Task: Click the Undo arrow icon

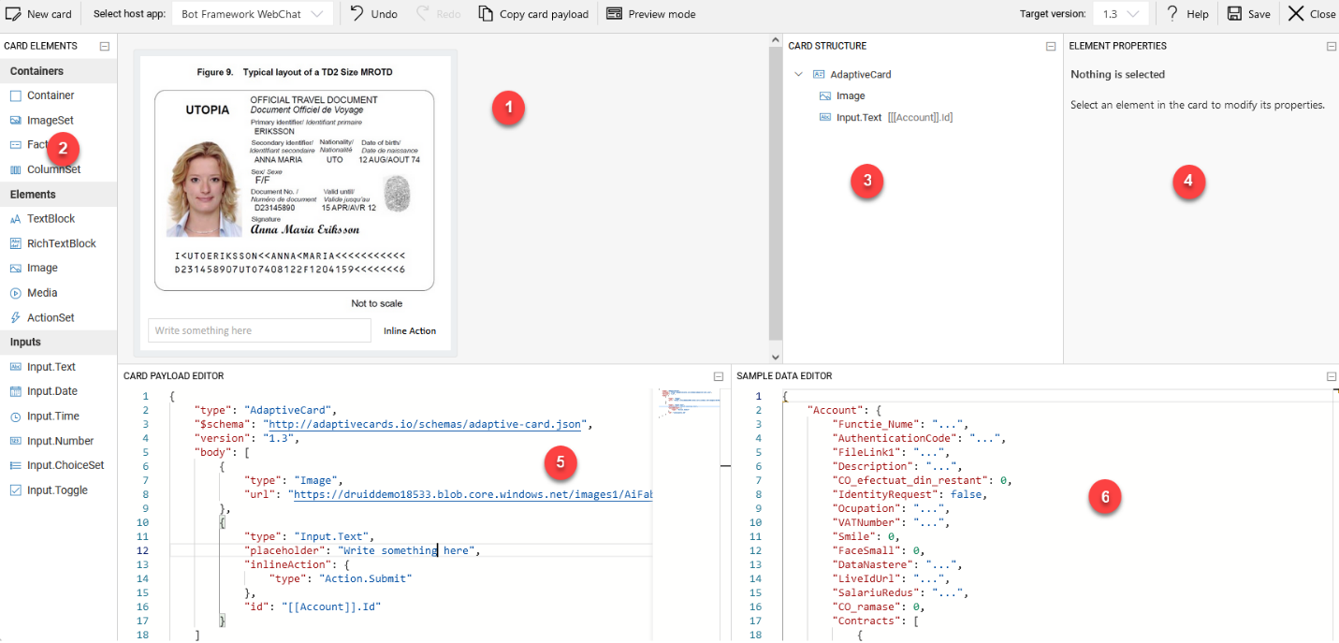Action: pyautogui.click(x=357, y=14)
